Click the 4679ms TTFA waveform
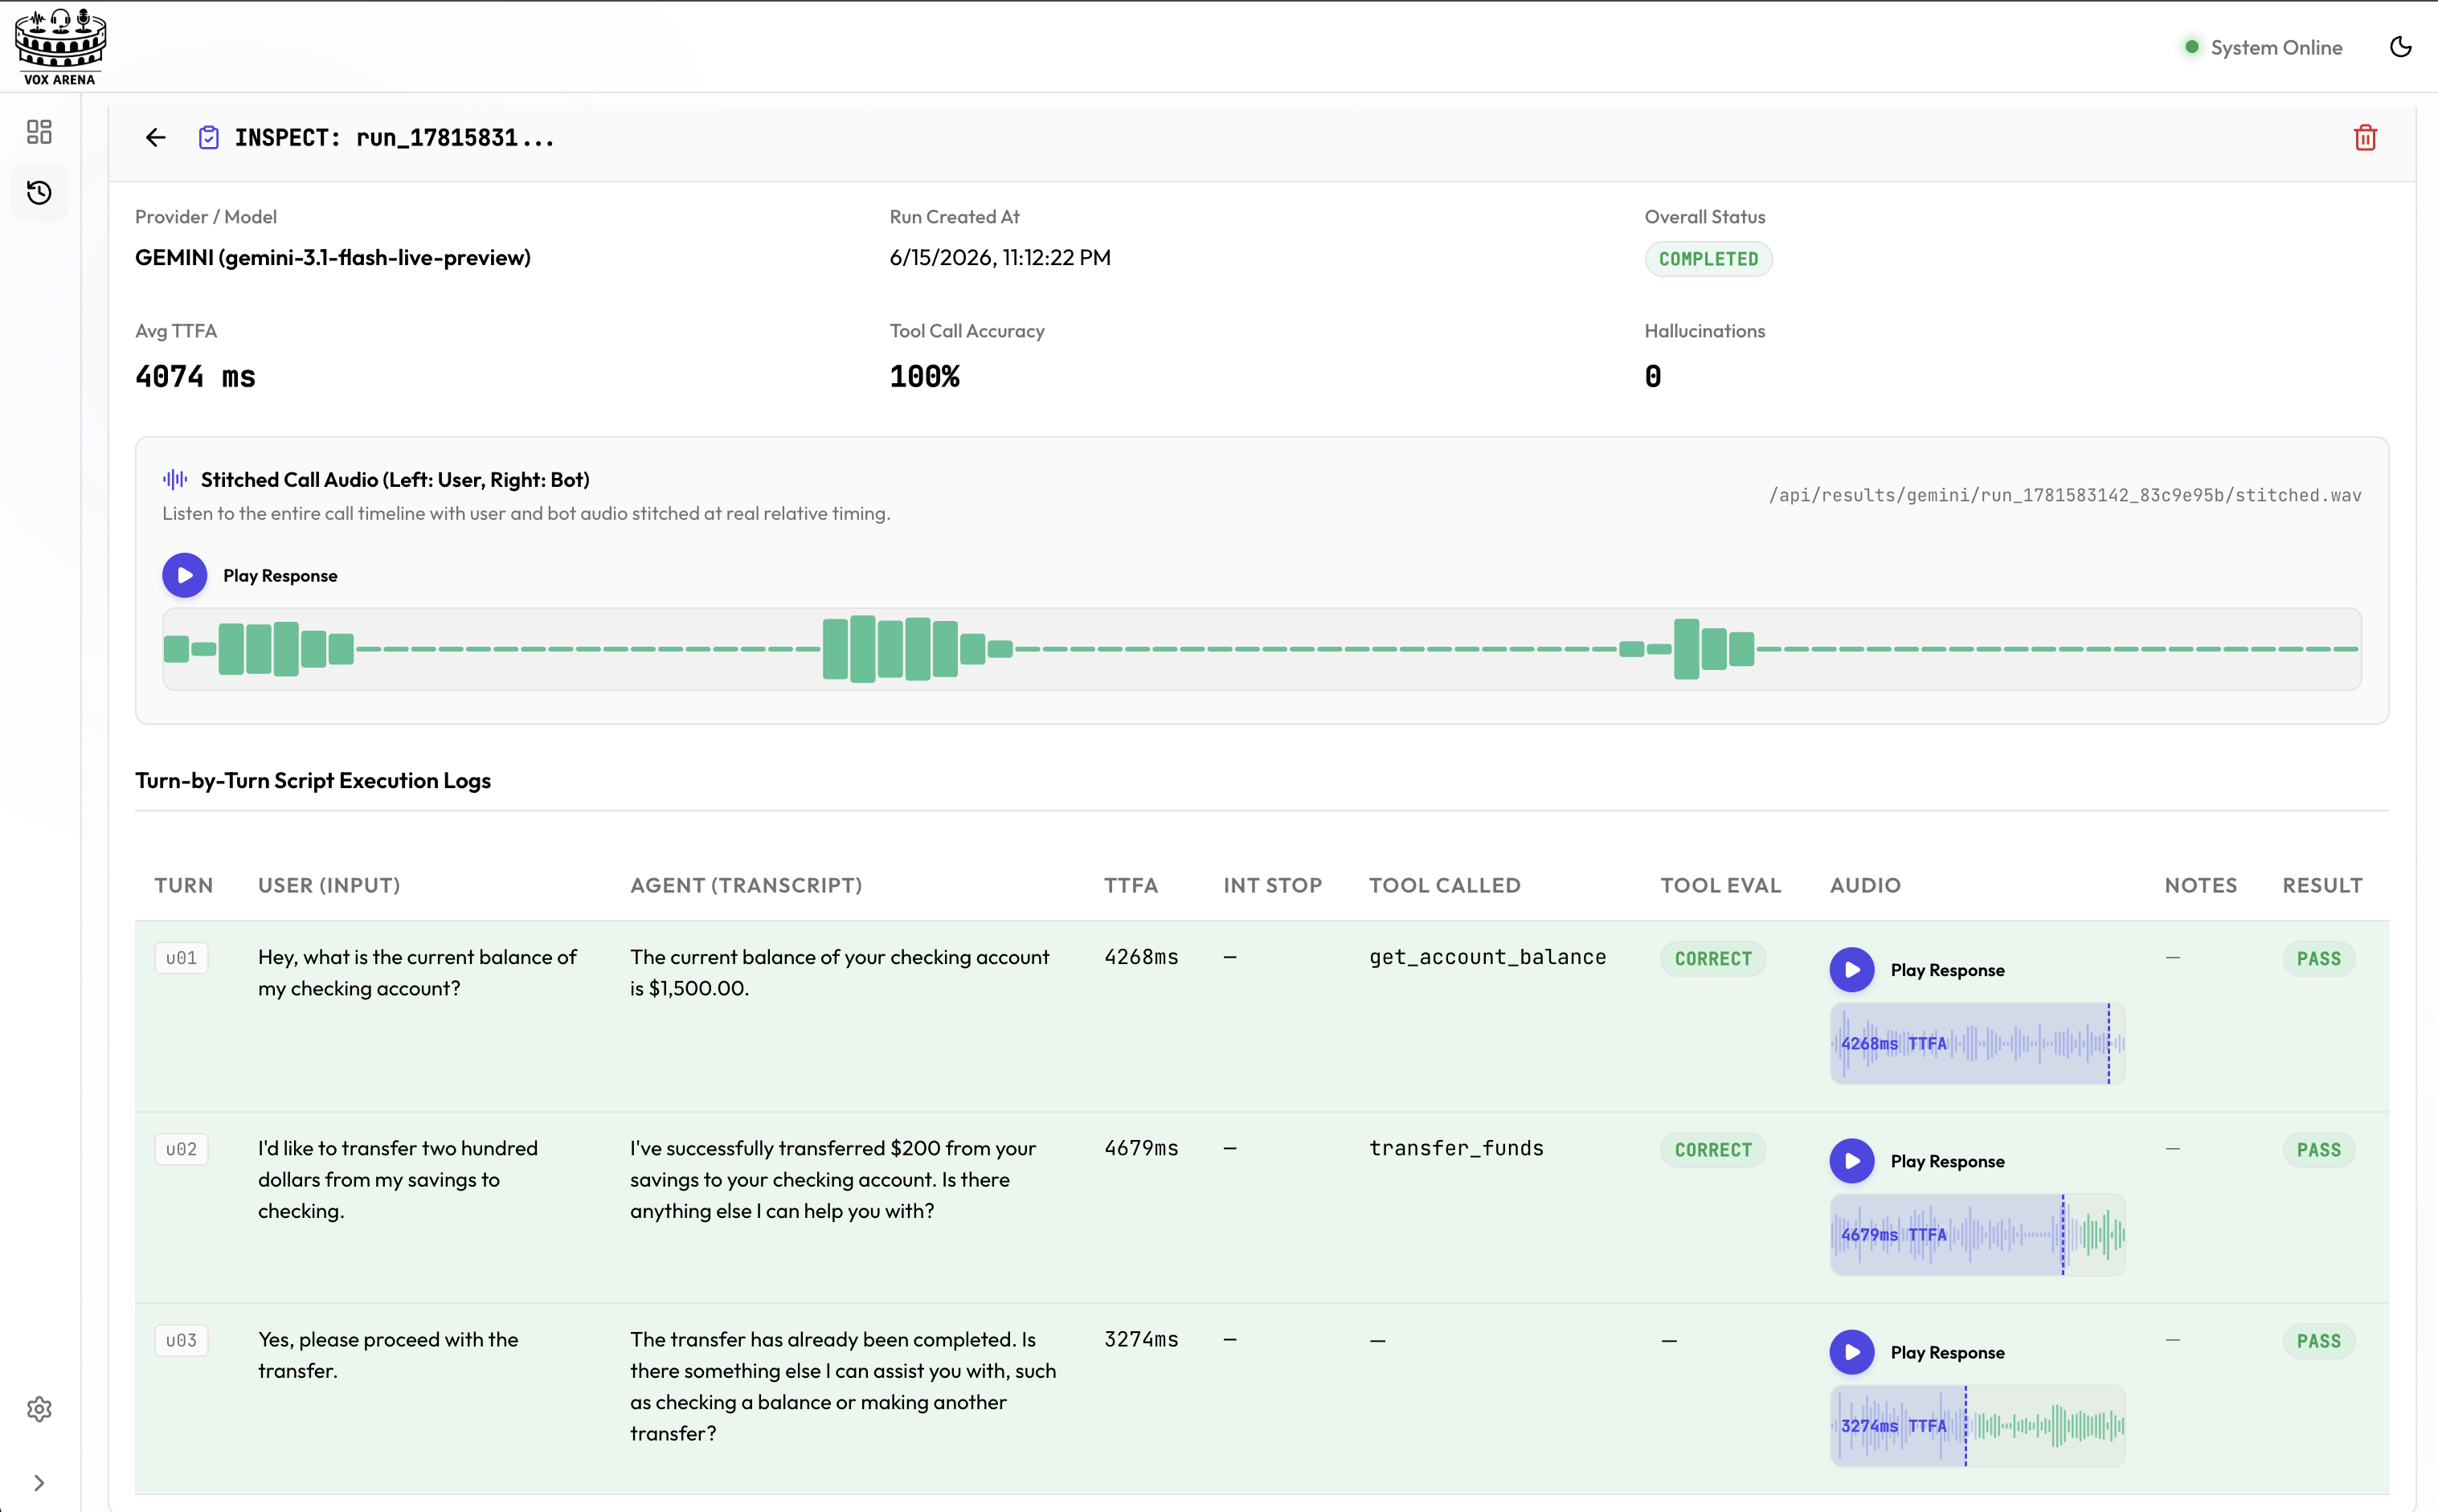The image size is (2438, 1512). 1977,1234
